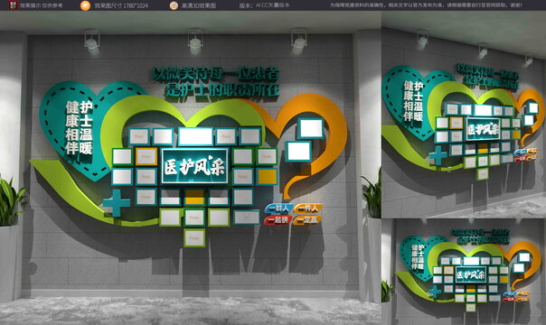Viewport: 546px width, 325px height.
Task: Click the 版本 AI CC矢量版本 text
Action: (264, 5)
